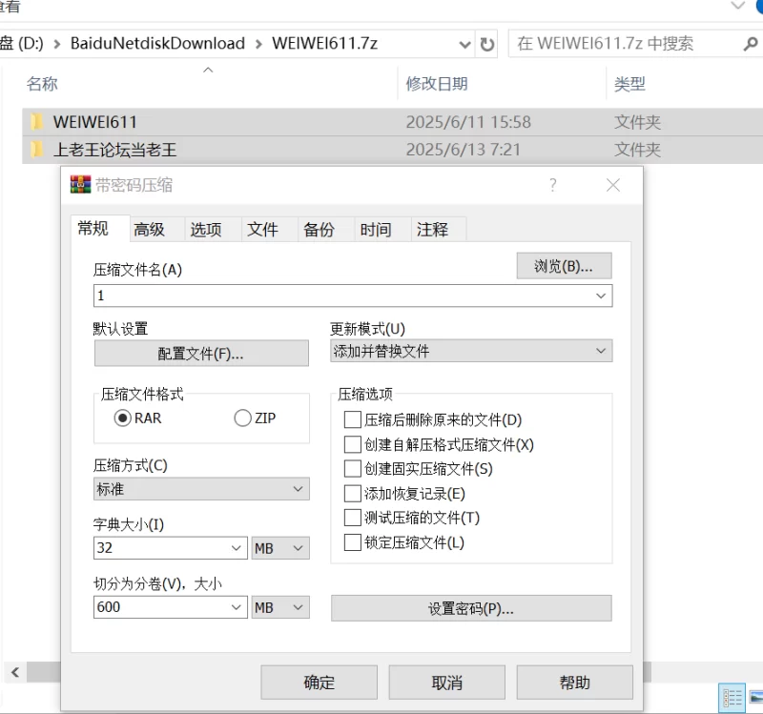This screenshot has width=763, height=714.
Task: Enable 添加恢复记录(E)
Action: (352, 493)
